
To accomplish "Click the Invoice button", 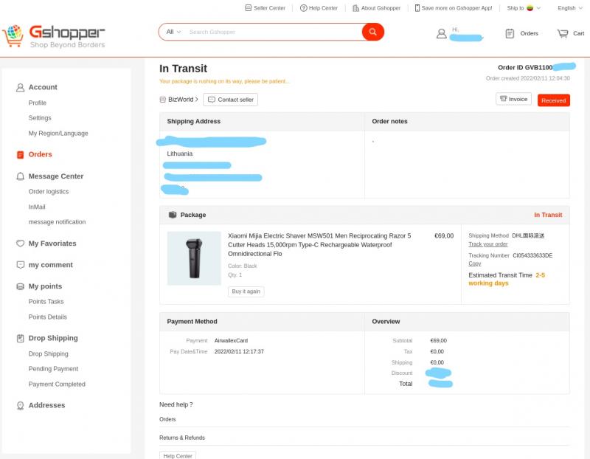I will [x=513, y=99].
